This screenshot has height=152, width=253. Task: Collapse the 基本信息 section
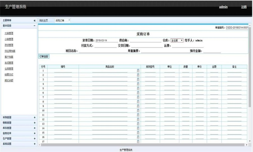(x=34, y=26)
